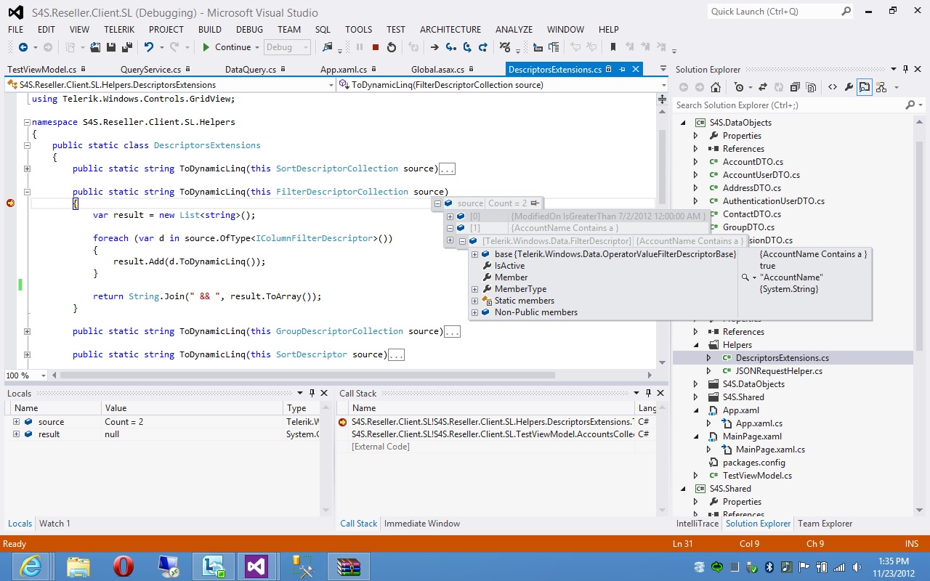Screen dimensions: 930x581
Task: Expand the result row in Locals
Action: [x=16, y=434]
